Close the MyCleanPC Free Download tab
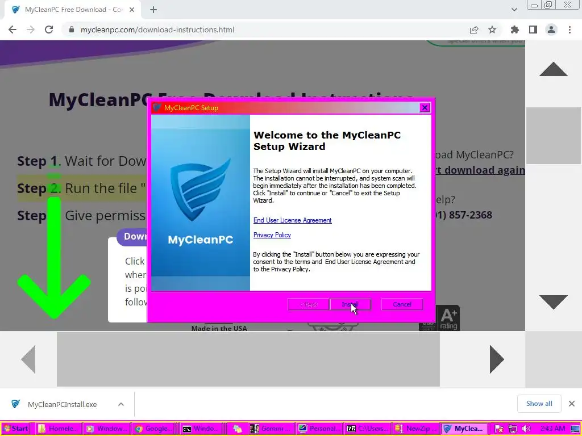582x436 pixels. coord(132,10)
